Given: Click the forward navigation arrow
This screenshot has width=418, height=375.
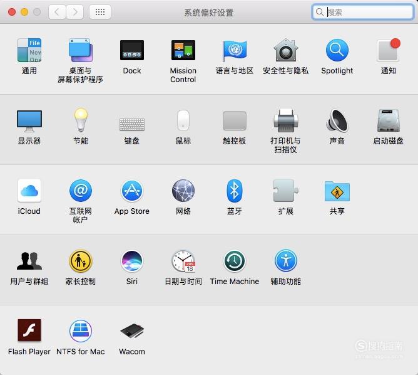Looking at the screenshot, I should click(74, 12).
